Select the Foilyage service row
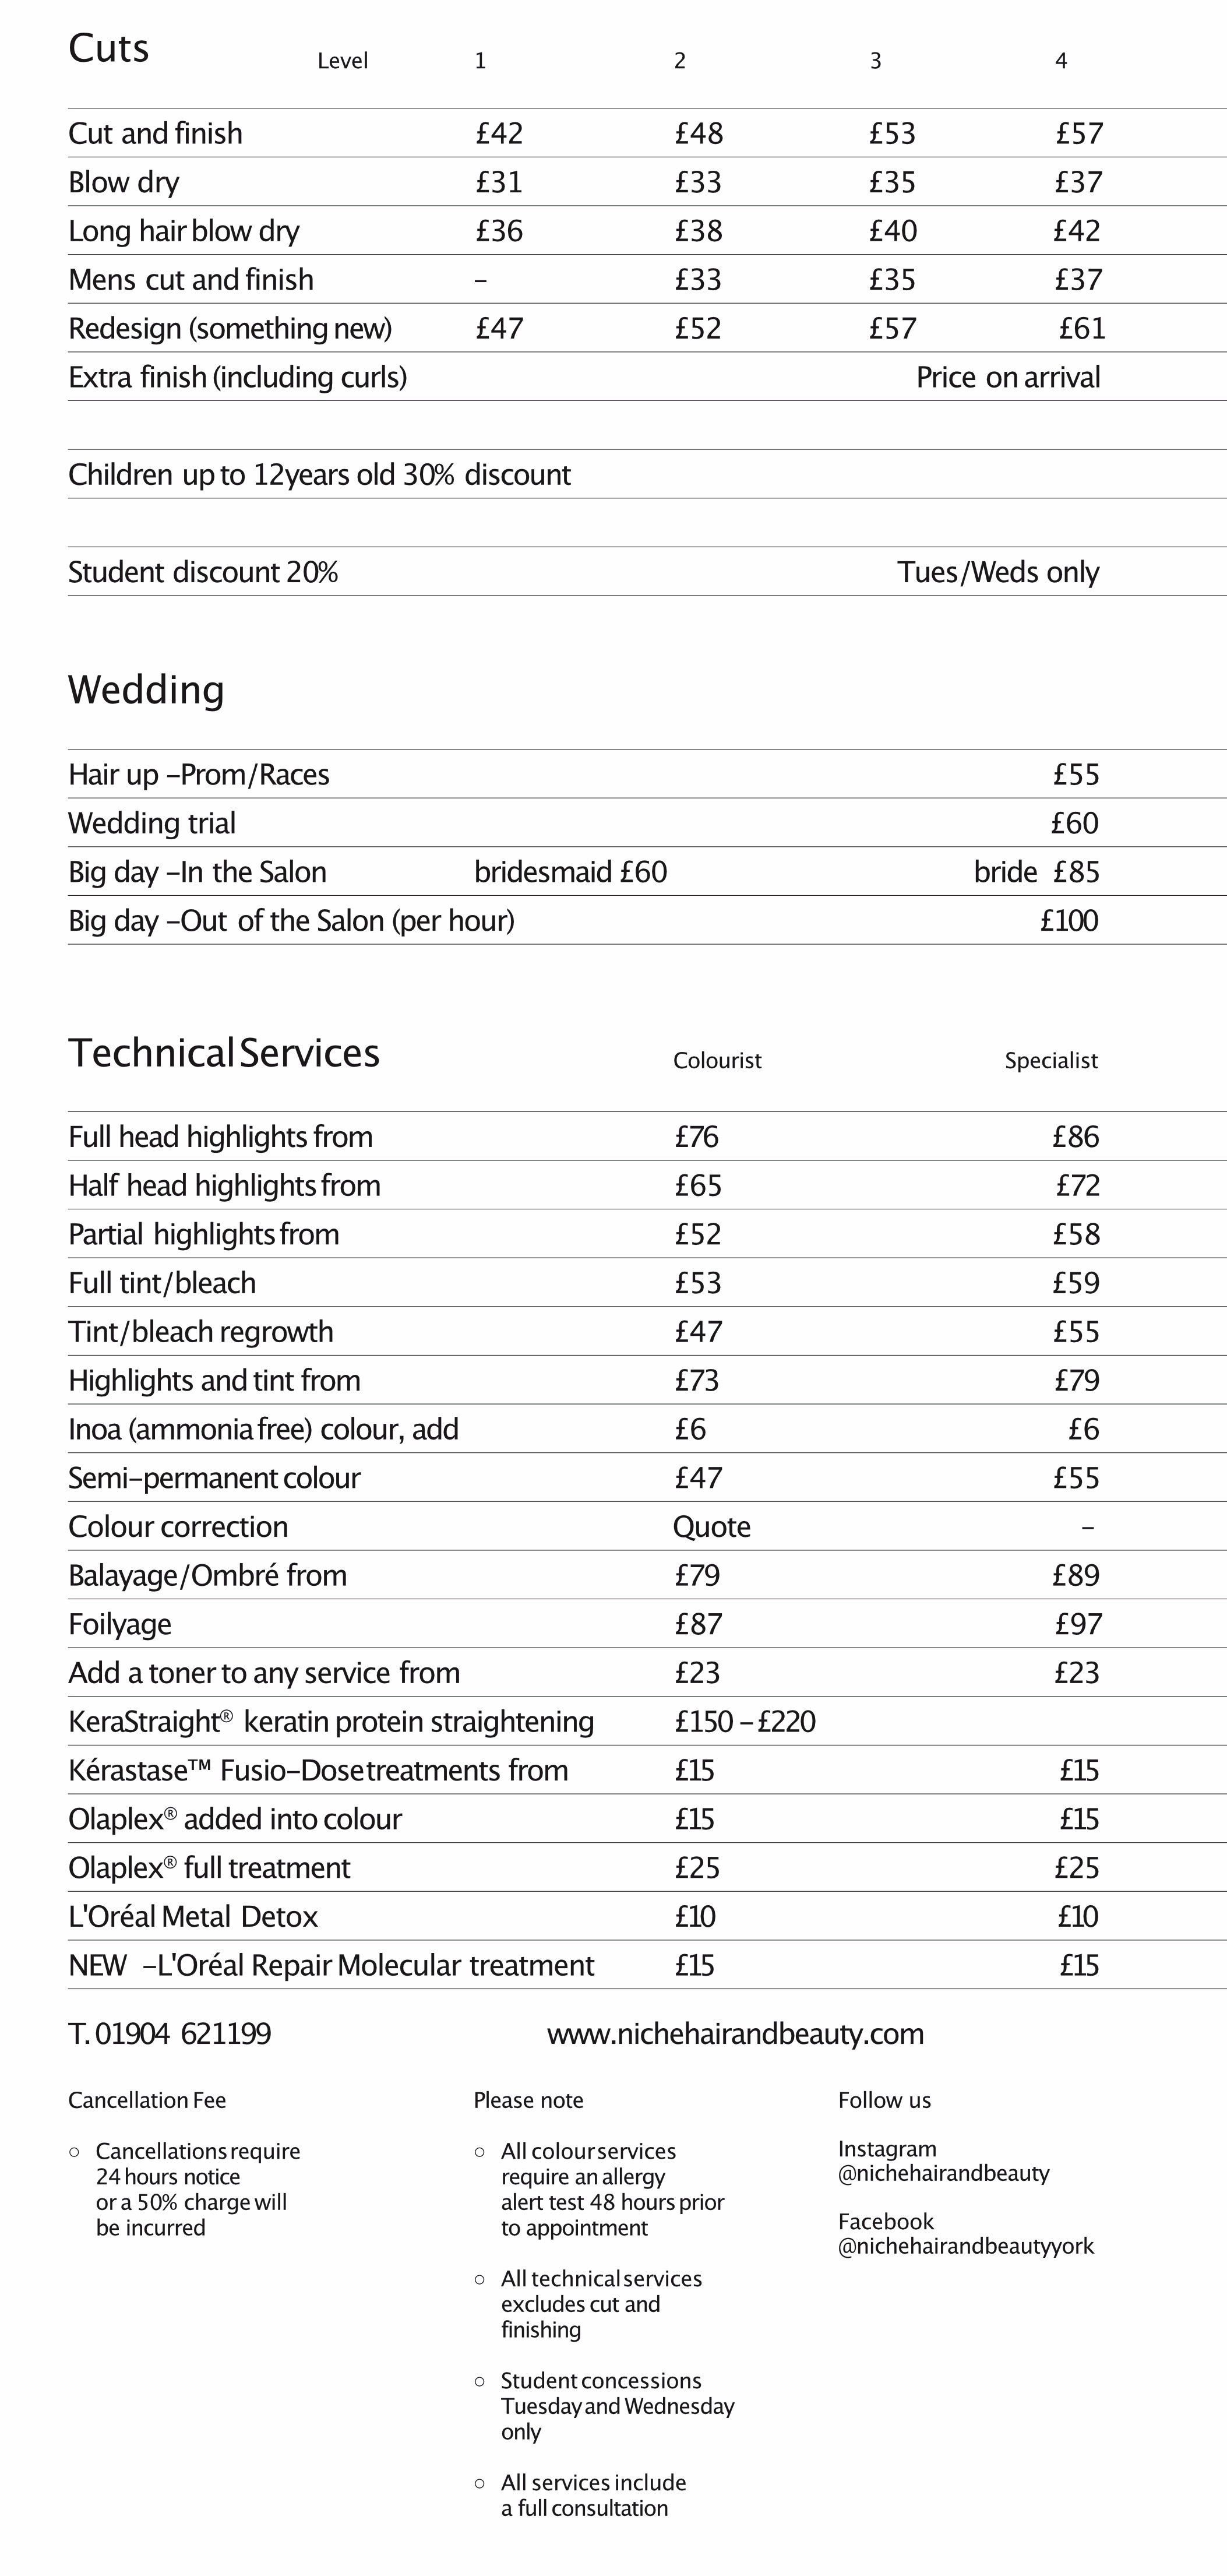The width and height of the screenshot is (1227, 2576). coord(647,1624)
